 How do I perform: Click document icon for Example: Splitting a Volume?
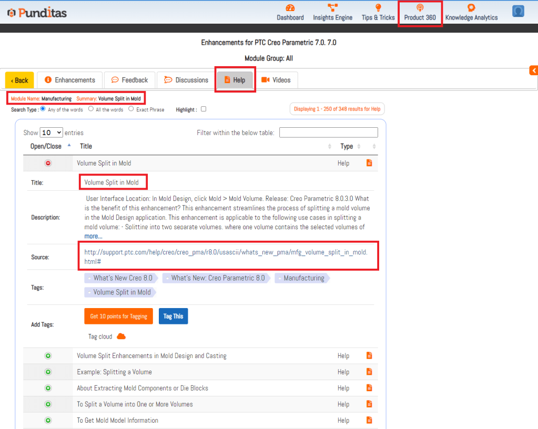click(x=369, y=372)
